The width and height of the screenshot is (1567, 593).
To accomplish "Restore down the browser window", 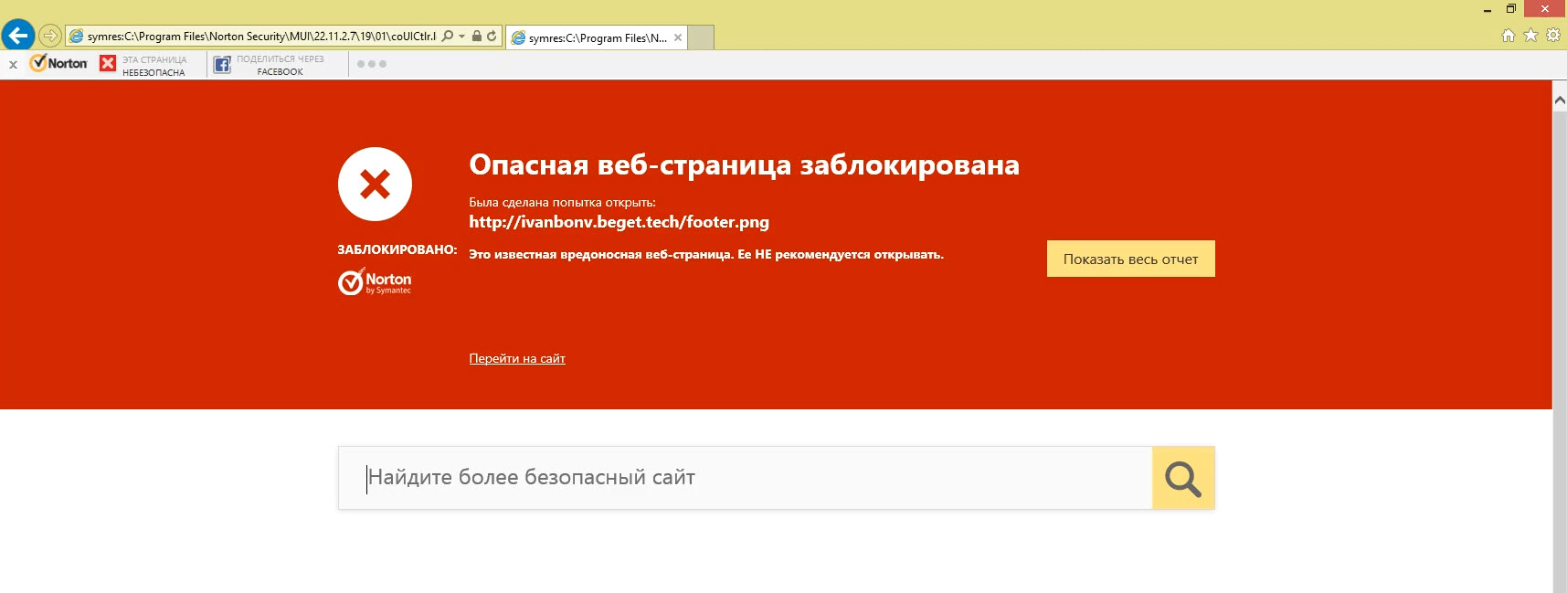I will [1511, 9].
